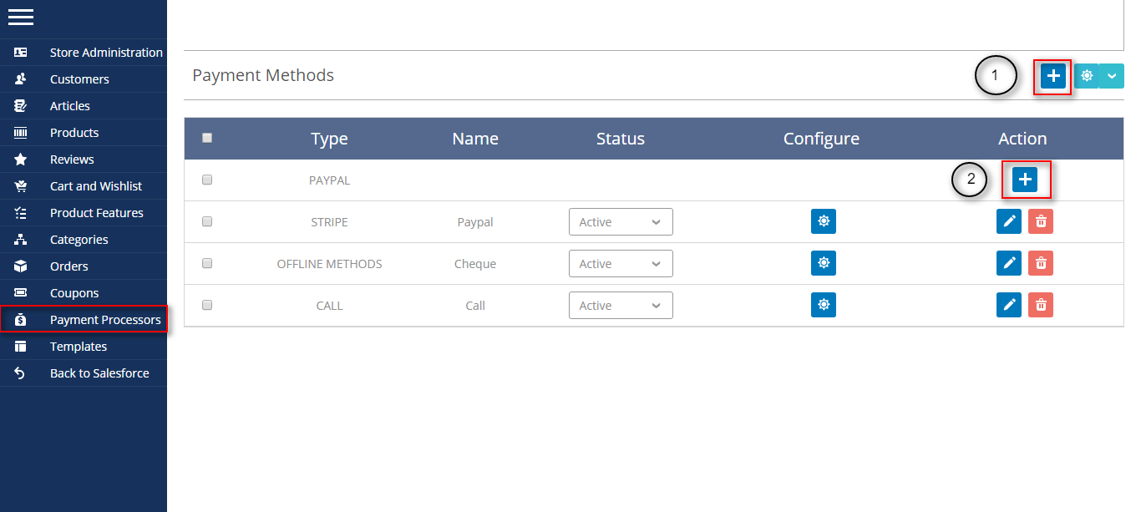This screenshot has height=512, width=1141.
Task: Delete the Call payment method
Action: (1040, 305)
